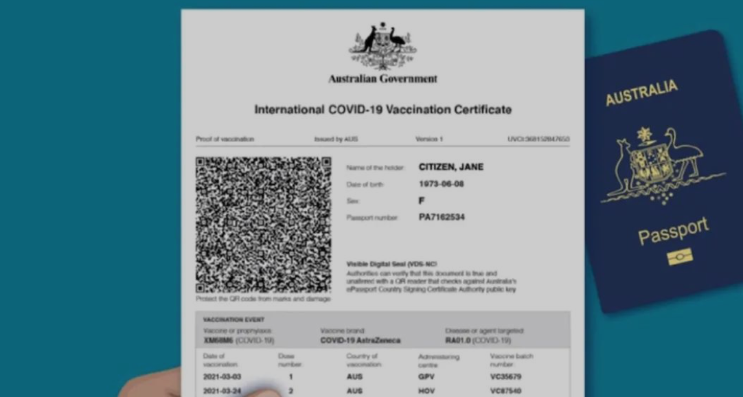This screenshot has height=397, width=743.
Task: Select the batch number "VC87540"
Action: 506,392
